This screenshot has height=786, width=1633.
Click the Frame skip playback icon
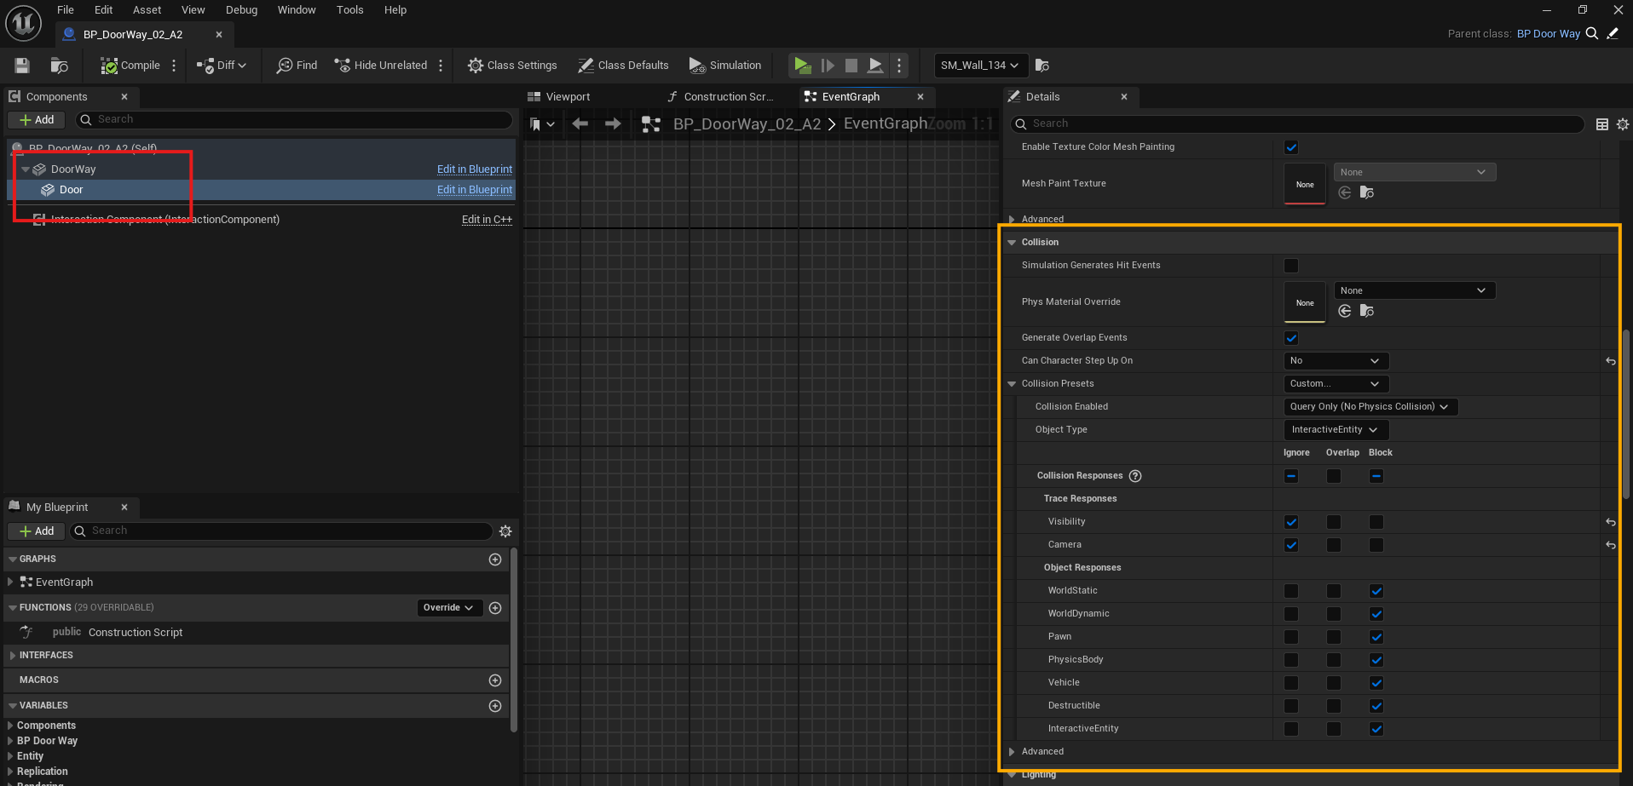click(827, 66)
